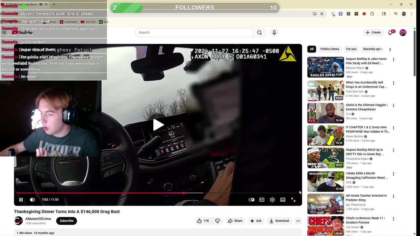
Task: Select the All filter chip
Action: point(312,49)
